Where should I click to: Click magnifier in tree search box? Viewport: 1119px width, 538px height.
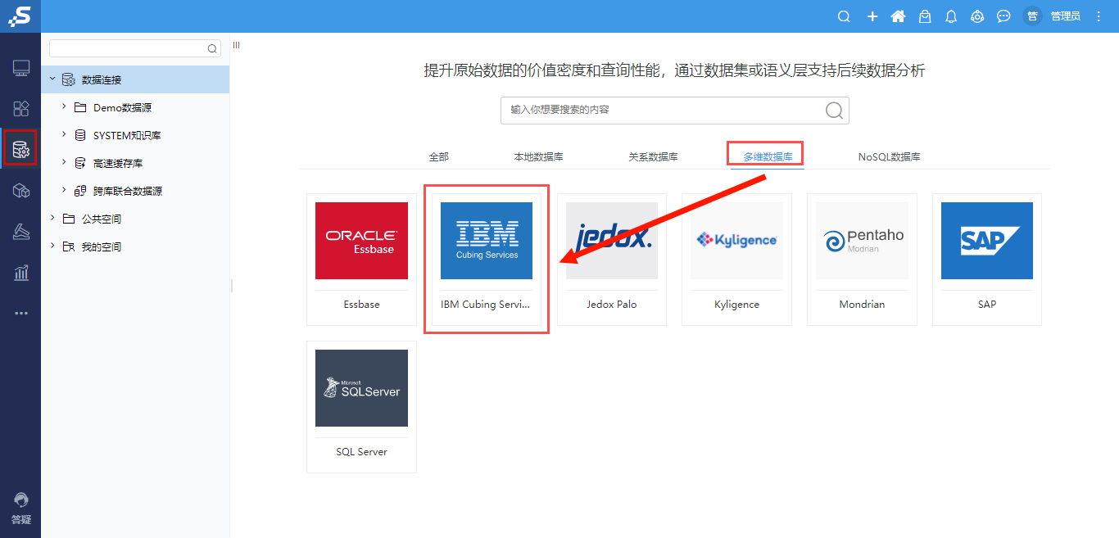click(x=212, y=49)
